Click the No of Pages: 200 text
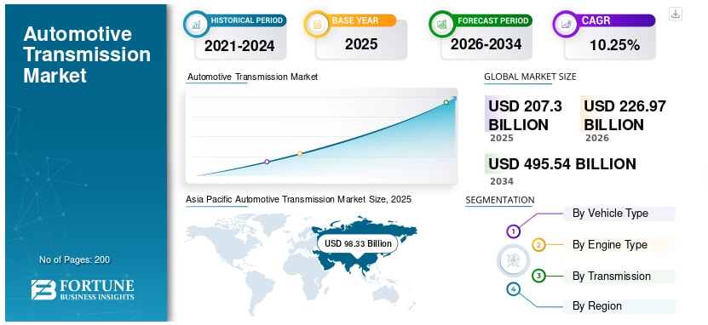 (74, 259)
